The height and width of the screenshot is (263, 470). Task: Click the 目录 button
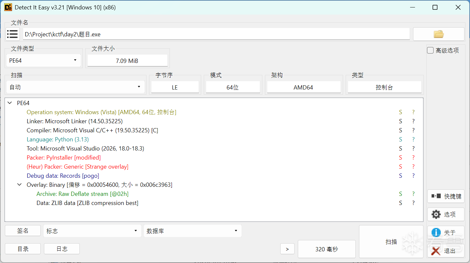[x=23, y=249]
